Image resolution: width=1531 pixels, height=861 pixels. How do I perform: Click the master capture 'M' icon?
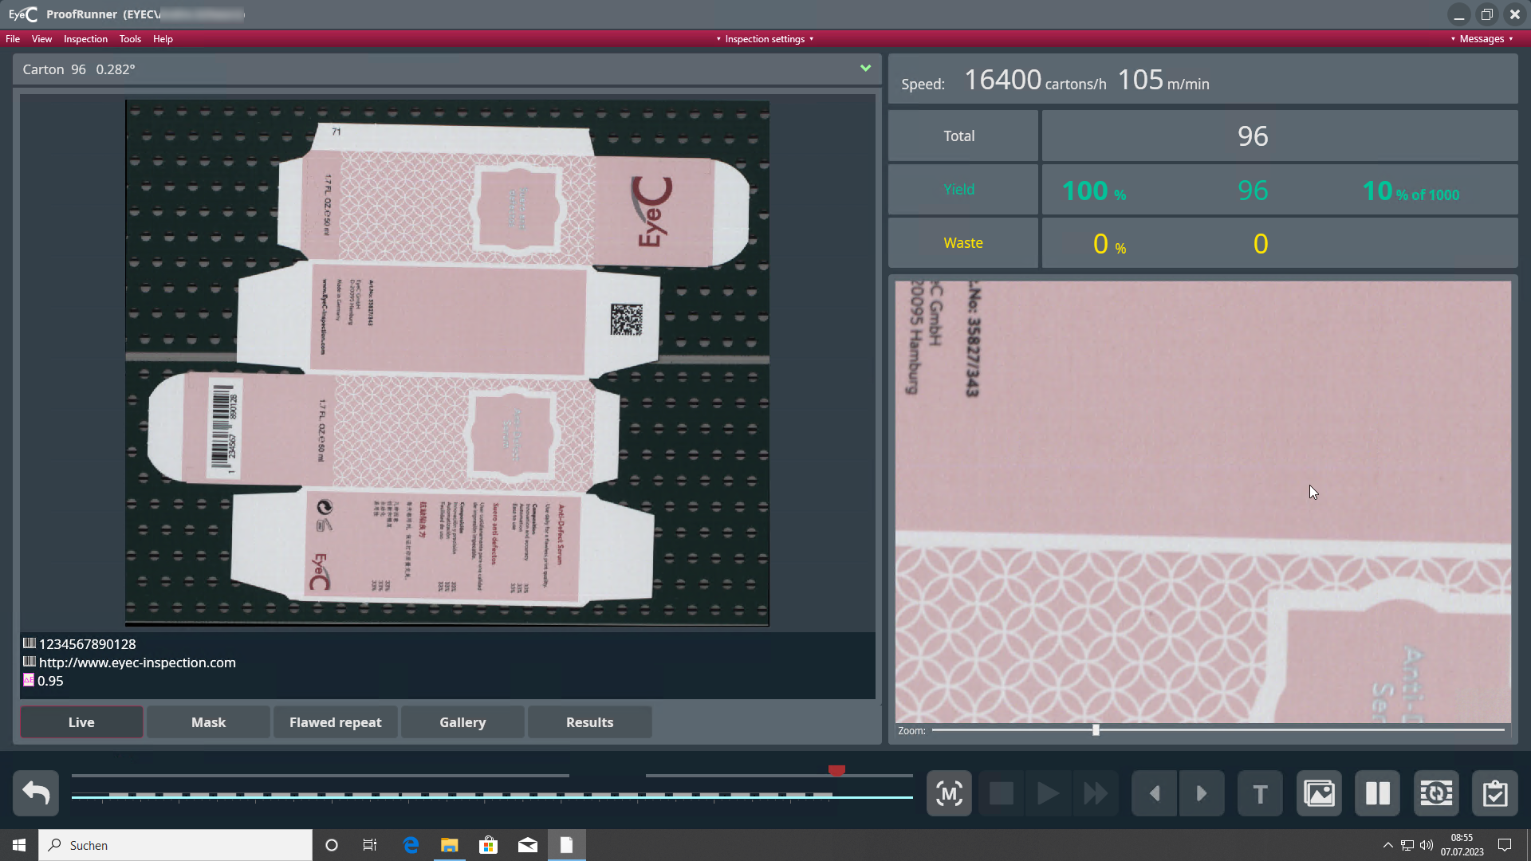(x=949, y=793)
